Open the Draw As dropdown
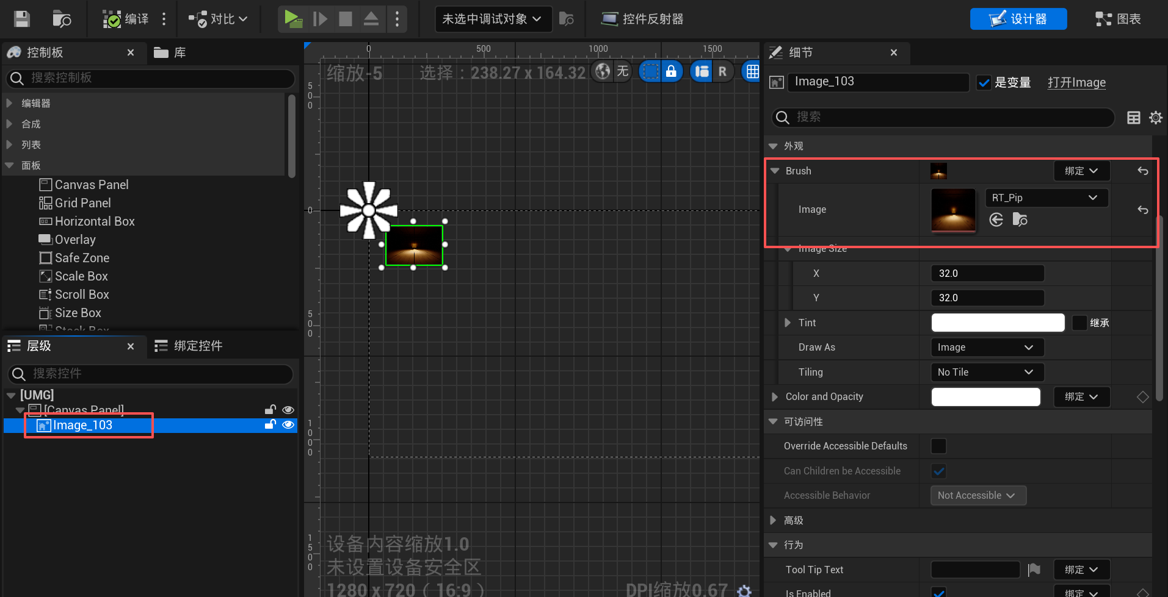 (987, 347)
